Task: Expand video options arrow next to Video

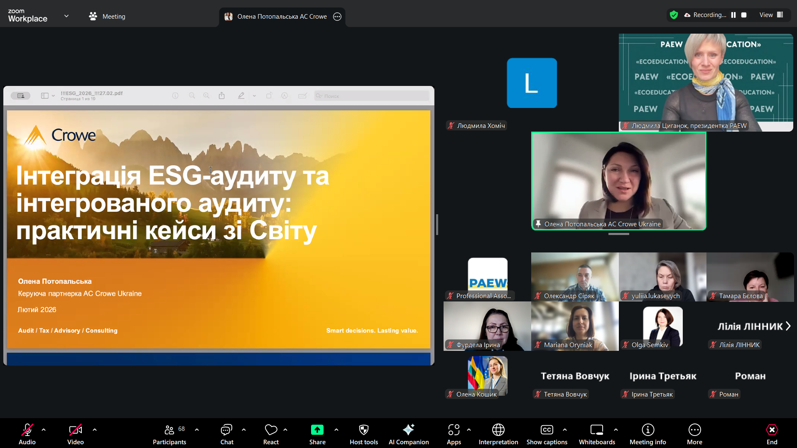Action: click(x=95, y=430)
